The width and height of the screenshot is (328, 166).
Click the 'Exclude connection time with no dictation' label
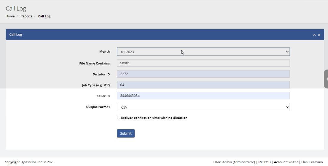(x=154, y=118)
